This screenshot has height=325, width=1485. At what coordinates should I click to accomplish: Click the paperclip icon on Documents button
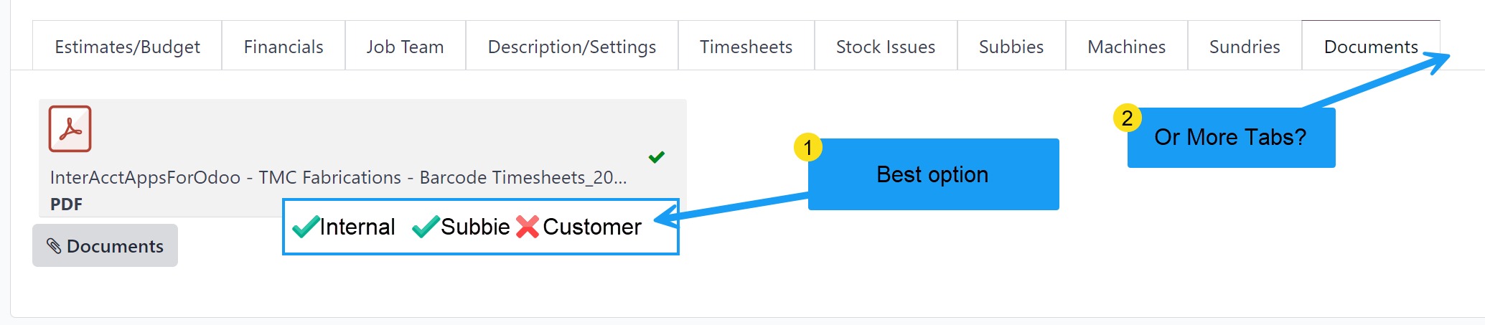pyautogui.click(x=54, y=246)
